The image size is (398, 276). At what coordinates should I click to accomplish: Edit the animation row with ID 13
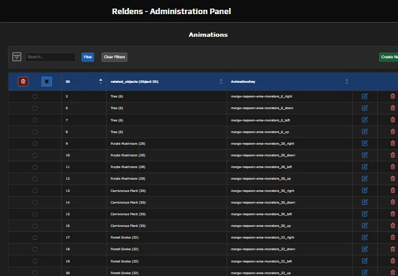pos(364,190)
